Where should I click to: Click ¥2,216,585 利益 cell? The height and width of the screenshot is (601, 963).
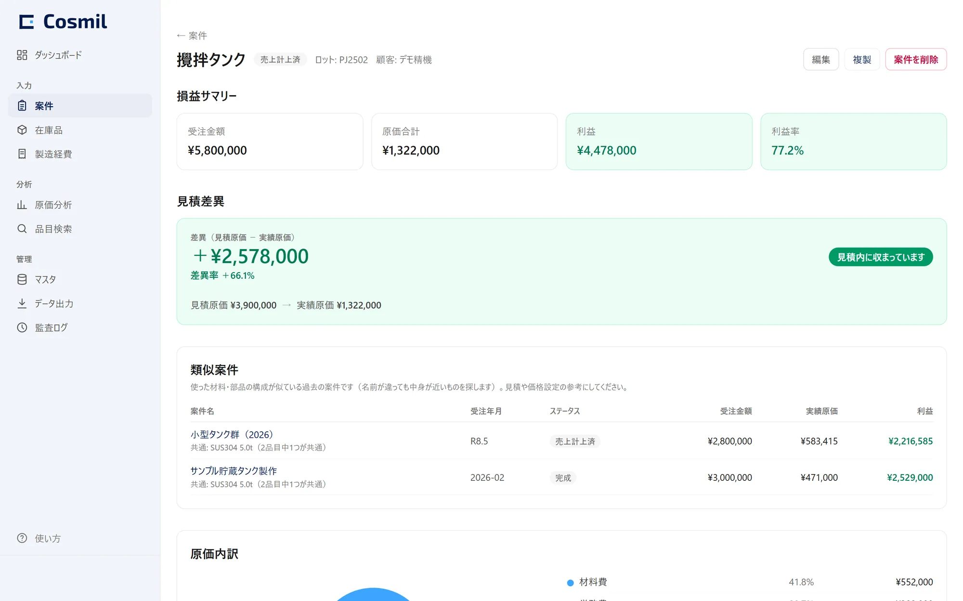[x=911, y=441]
